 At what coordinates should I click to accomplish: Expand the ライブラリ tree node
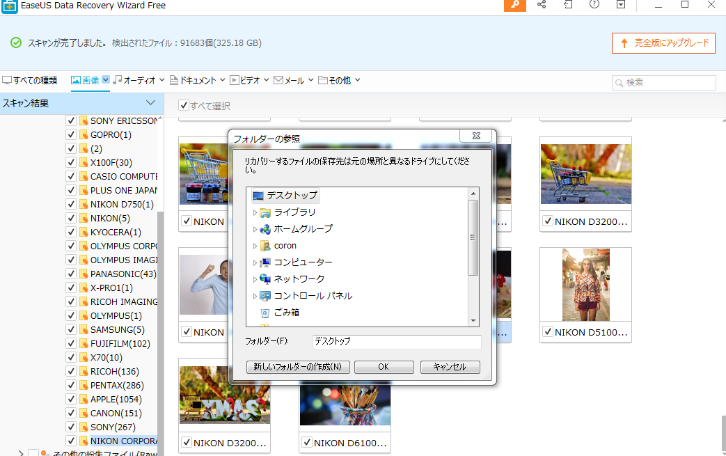(255, 212)
